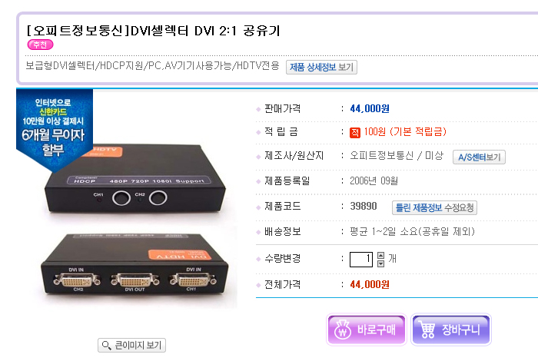Click the 오피트정보통신 manufacturer name

[381, 156]
